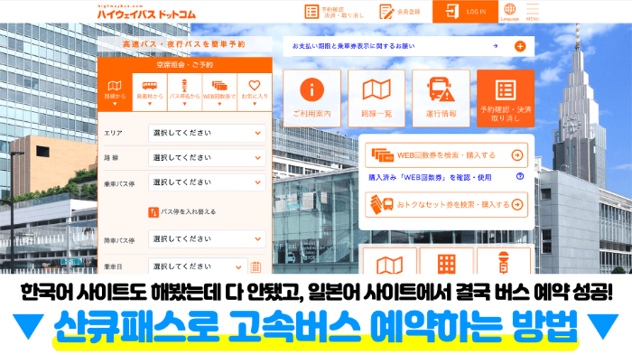The width and height of the screenshot is (632, 355).
Task: Select the WEB回数券で search tab
Action: 219,92
